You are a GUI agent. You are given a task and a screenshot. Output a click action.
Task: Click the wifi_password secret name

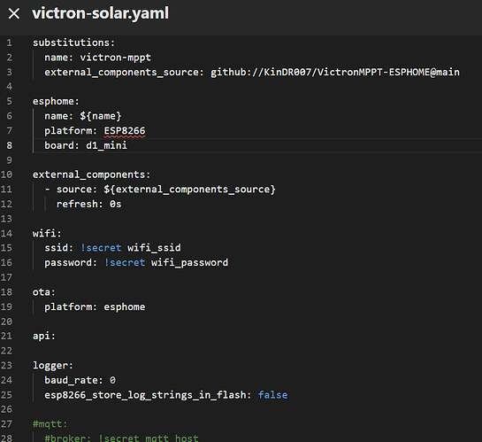[x=189, y=262]
